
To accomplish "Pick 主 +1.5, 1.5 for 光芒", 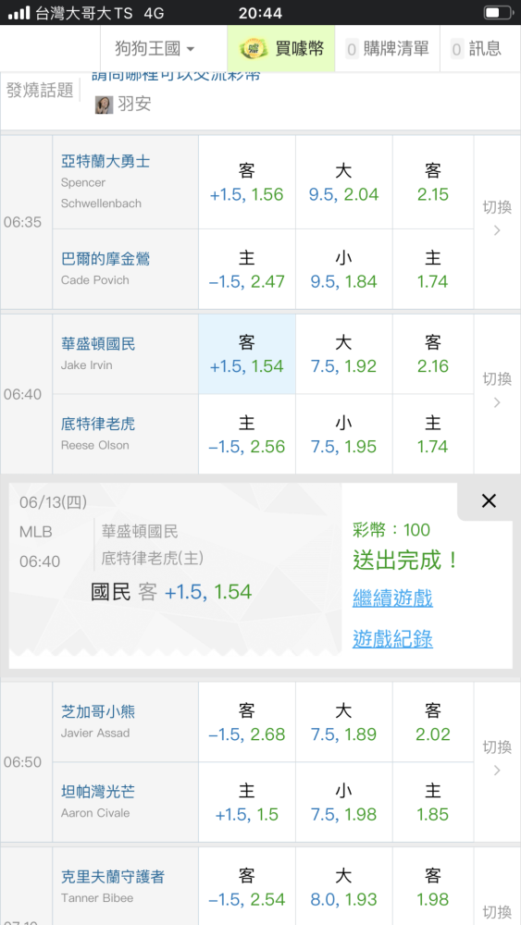I will pyautogui.click(x=247, y=802).
